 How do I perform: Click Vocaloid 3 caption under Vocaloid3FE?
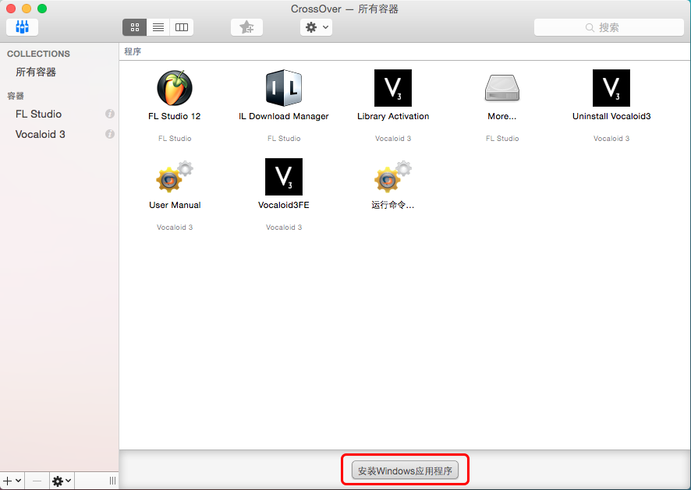coord(284,227)
